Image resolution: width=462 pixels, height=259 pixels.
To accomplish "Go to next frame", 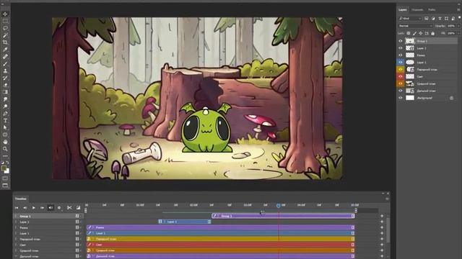I will [42, 208].
